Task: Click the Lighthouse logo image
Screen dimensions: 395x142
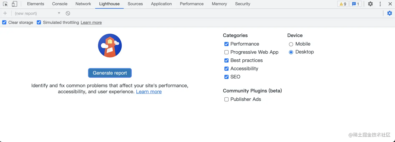Action: [110, 46]
